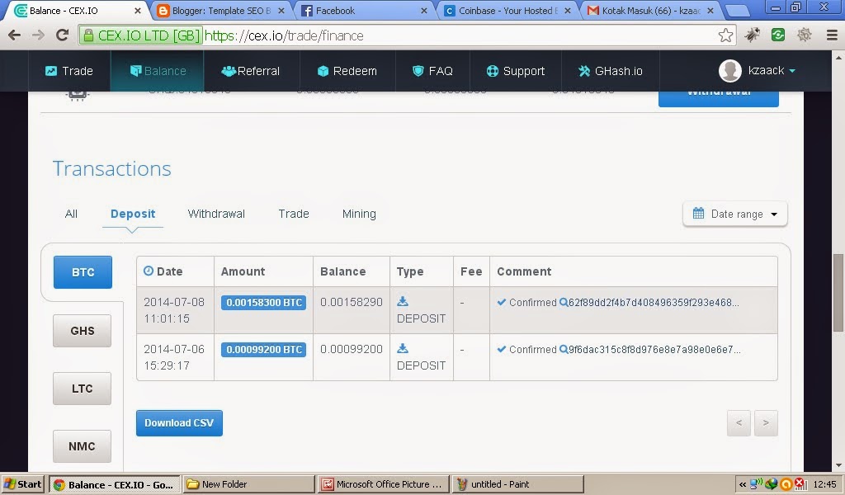Click the magnifier icon beside 9f6dac hash
845x495 pixels.
pos(563,349)
